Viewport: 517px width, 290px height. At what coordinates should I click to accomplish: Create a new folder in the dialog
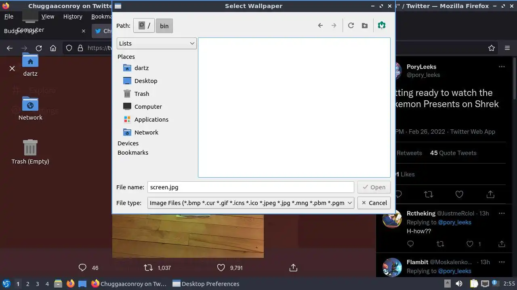click(x=365, y=25)
